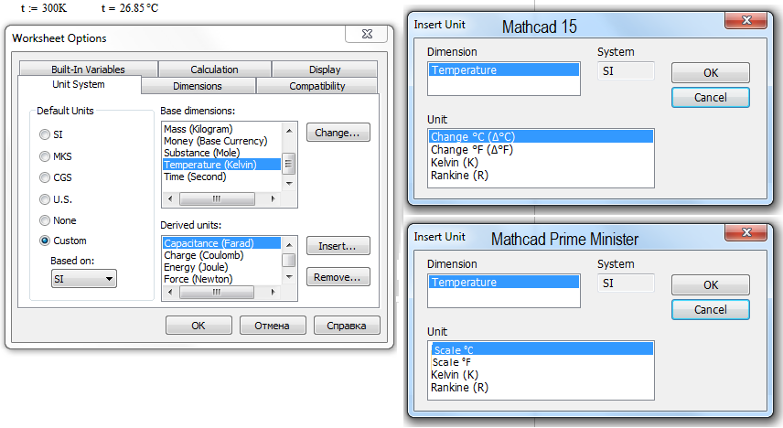Viewport: 783px width, 428px height.
Task: Select Change °F (Δ°F) unit
Action: (542, 149)
